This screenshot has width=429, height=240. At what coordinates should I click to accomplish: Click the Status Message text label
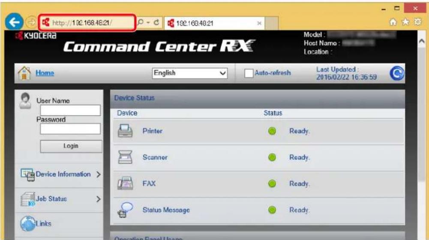pos(166,210)
